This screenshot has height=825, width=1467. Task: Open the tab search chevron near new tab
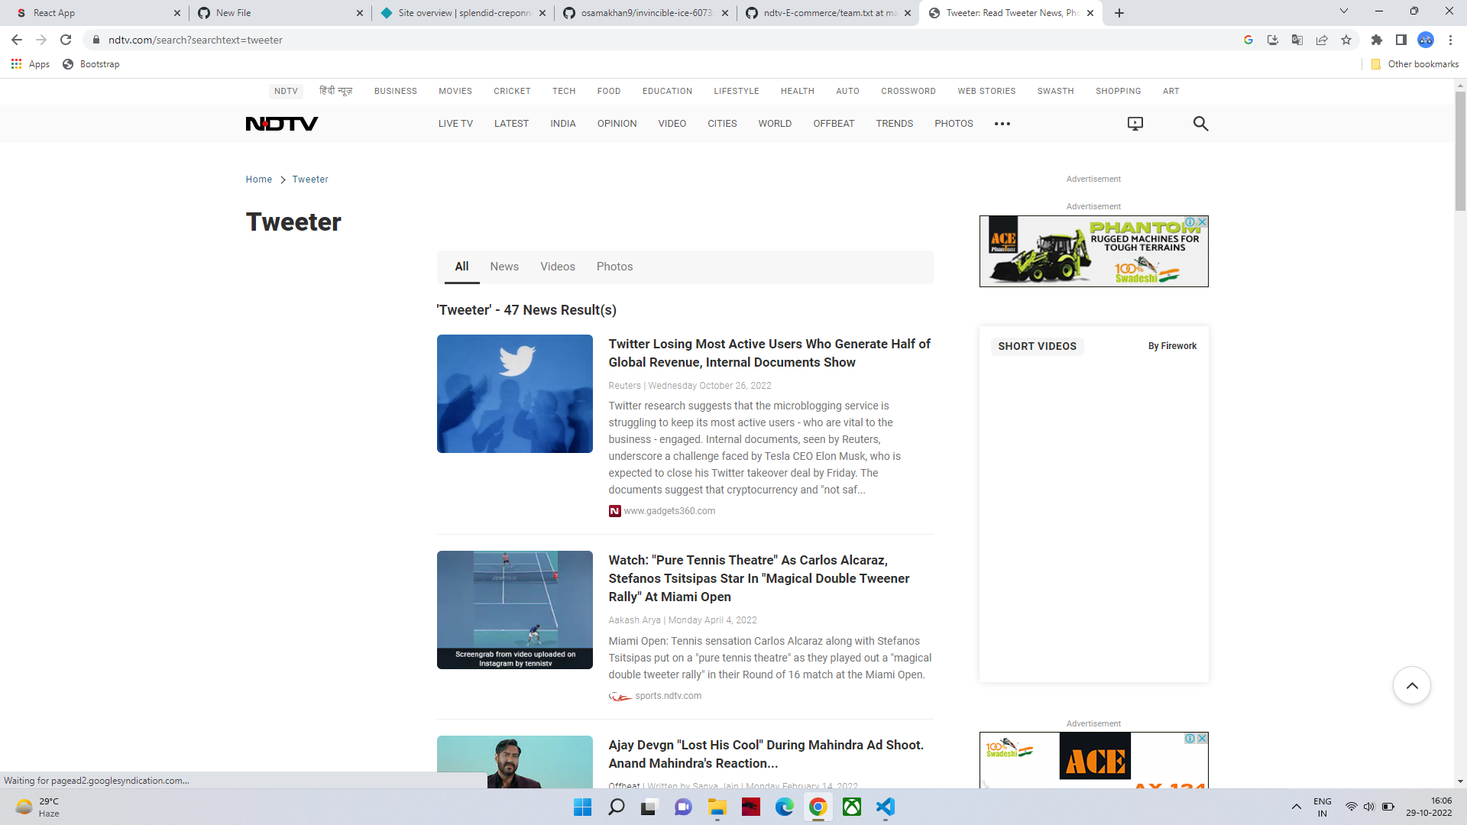[x=1343, y=11]
